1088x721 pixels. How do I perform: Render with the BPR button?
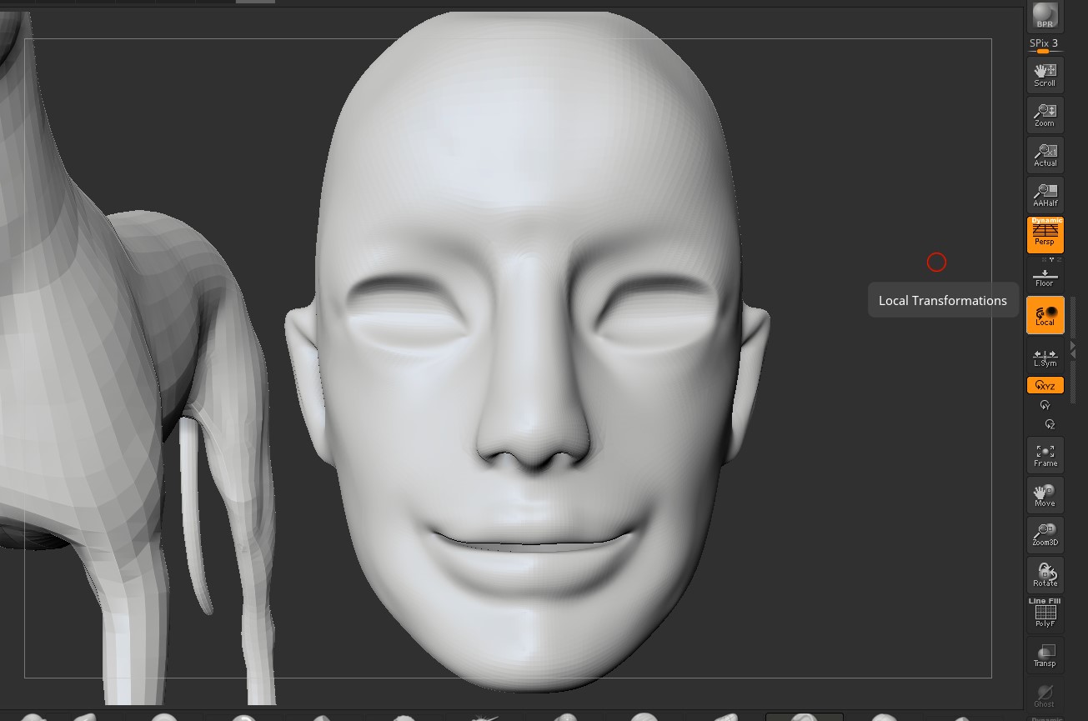click(1045, 15)
